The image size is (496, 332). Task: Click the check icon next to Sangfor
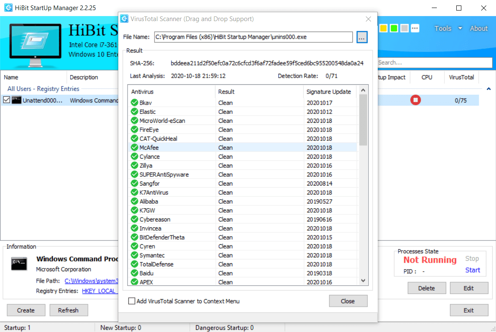(x=134, y=183)
